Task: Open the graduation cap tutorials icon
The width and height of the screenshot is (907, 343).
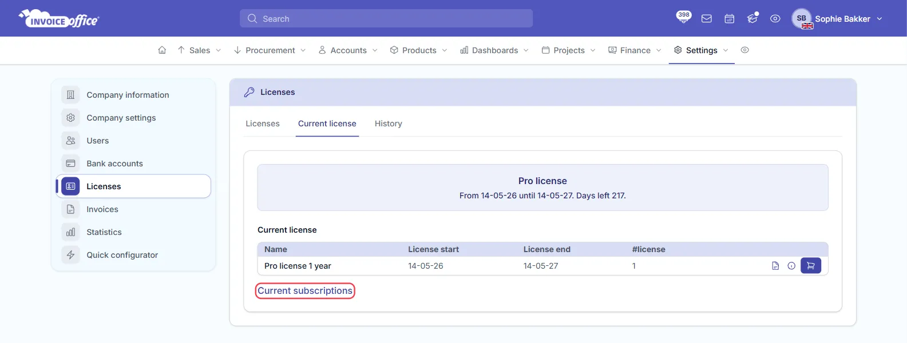Action: tap(752, 19)
